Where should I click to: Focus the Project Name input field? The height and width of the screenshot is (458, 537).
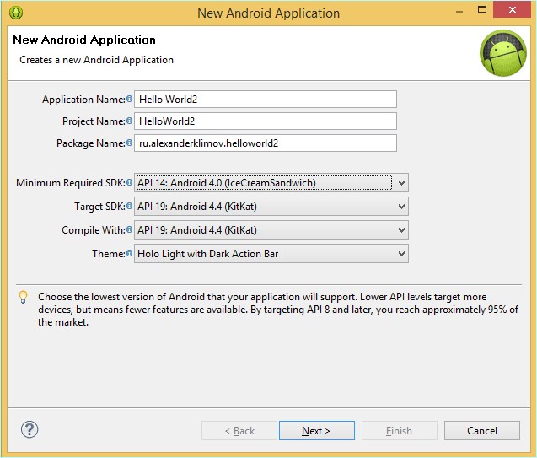point(266,121)
